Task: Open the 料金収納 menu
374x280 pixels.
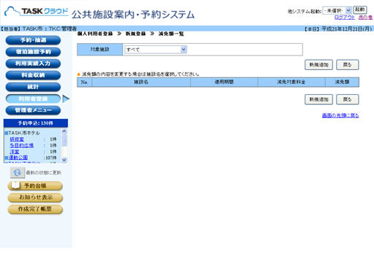Action: point(33,75)
